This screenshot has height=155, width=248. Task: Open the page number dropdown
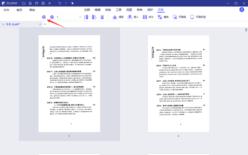pyautogui.click(x=79, y=17)
